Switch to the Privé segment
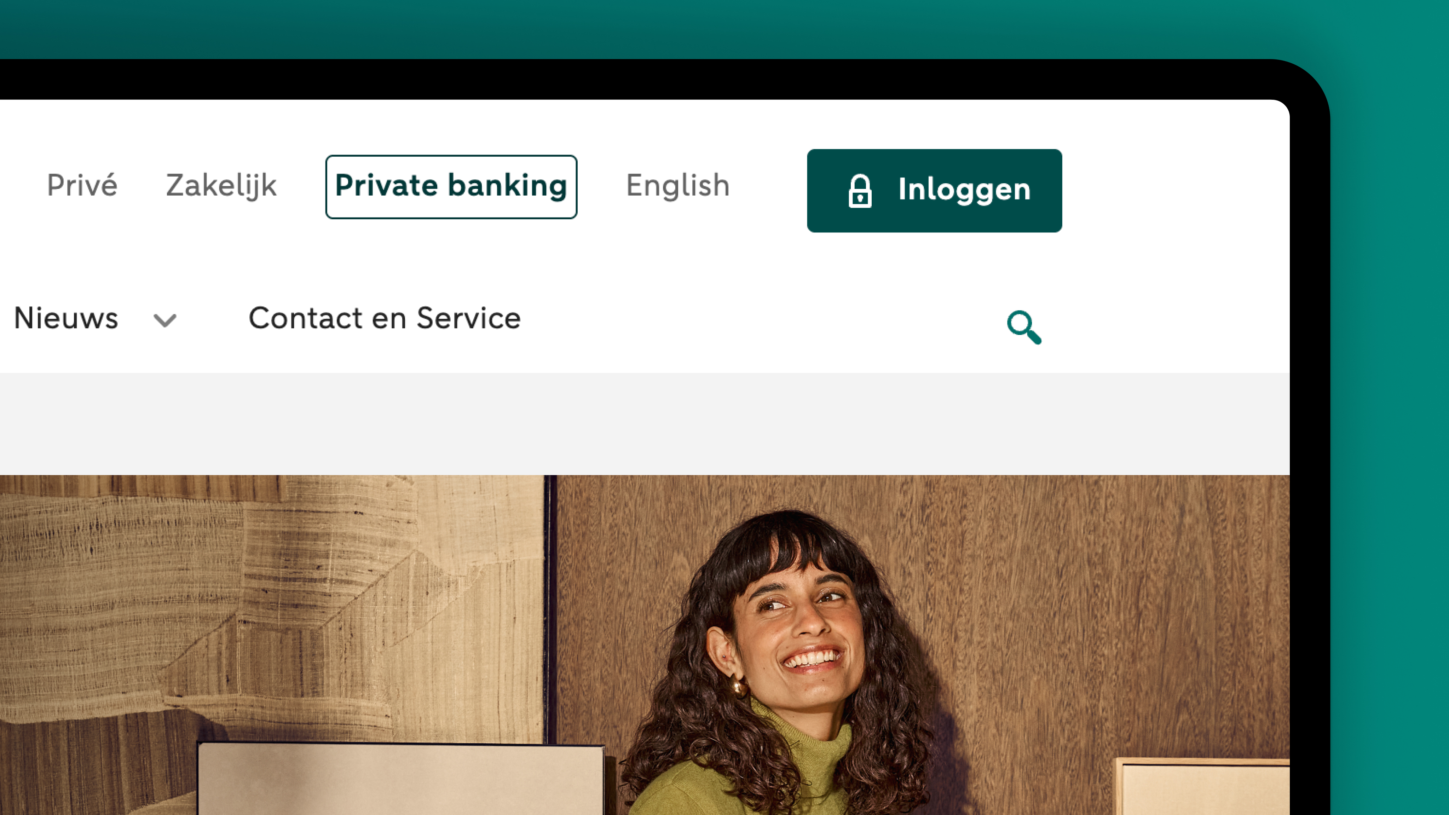Screen dimensions: 1449x815 pos(82,186)
